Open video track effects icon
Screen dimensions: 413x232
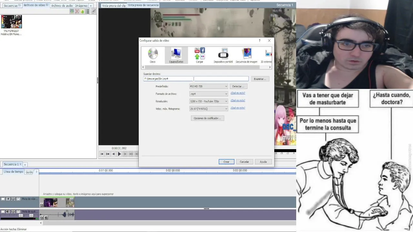pyautogui.click(x=13, y=199)
